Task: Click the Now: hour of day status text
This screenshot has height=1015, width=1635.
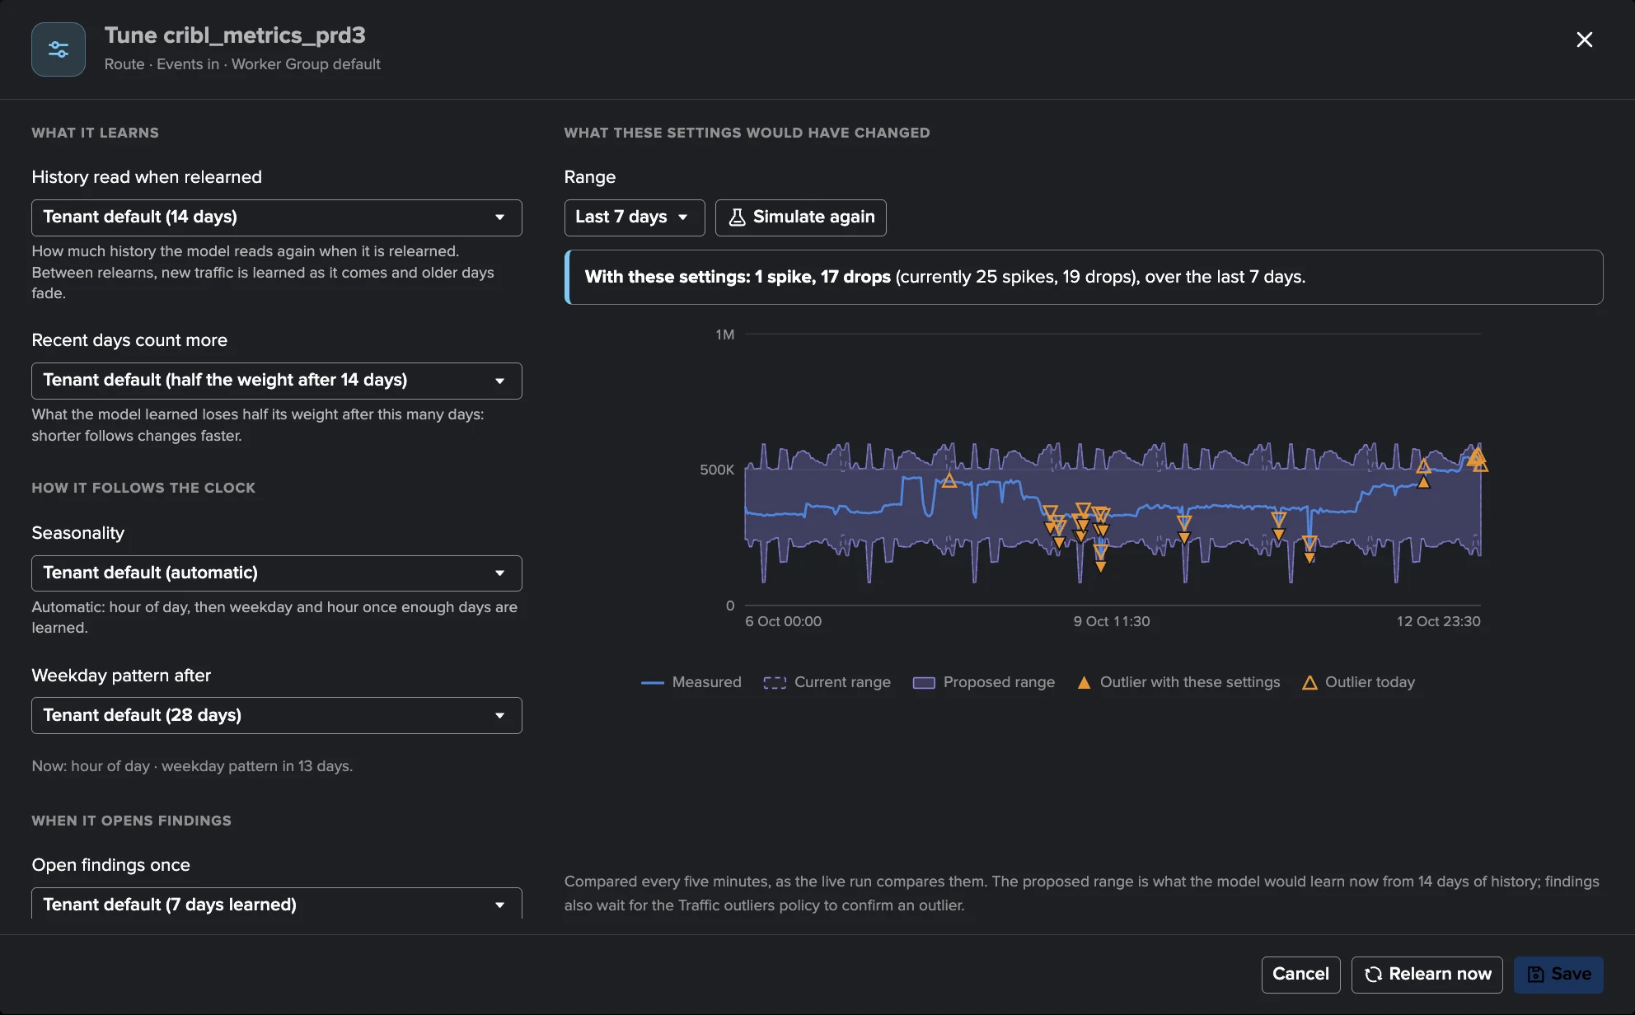Action: point(192,766)
